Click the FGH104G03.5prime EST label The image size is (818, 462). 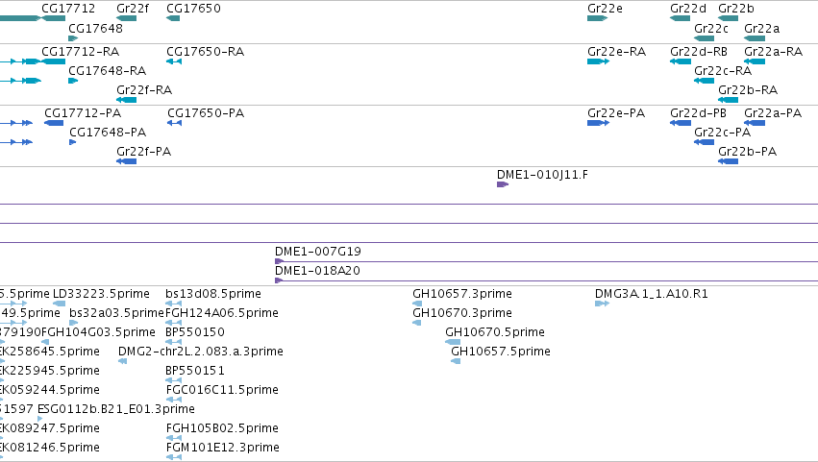point(98,332)
